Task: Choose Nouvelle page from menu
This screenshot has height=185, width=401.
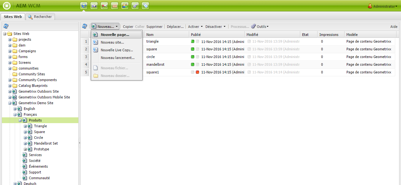Action: point(117,34)
